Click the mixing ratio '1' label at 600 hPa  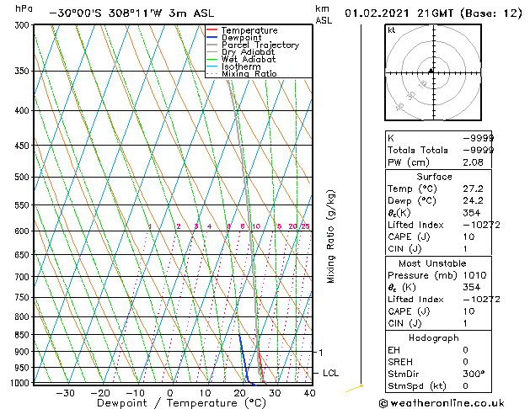(150, 226)
